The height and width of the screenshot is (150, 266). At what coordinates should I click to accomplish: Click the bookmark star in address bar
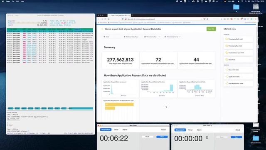point(207,19)
